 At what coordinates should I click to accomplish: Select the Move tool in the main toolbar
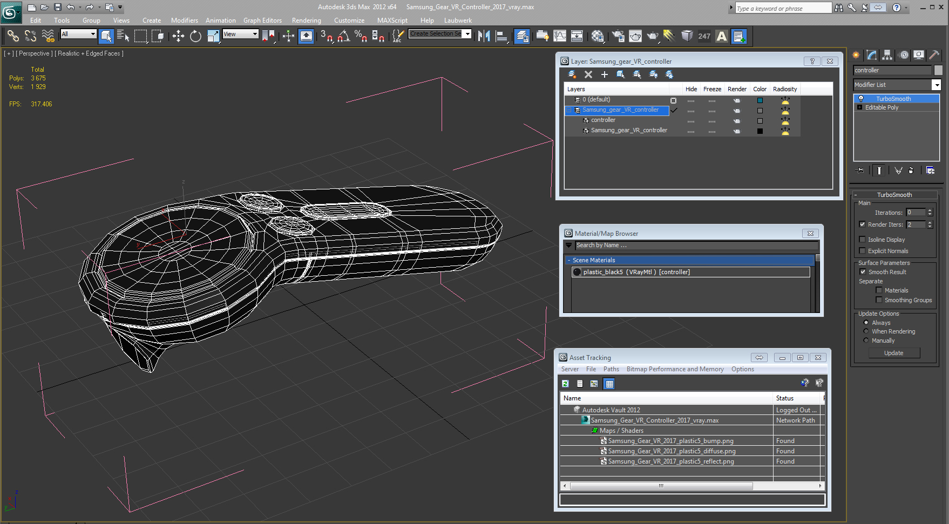(x=178, y=36)
